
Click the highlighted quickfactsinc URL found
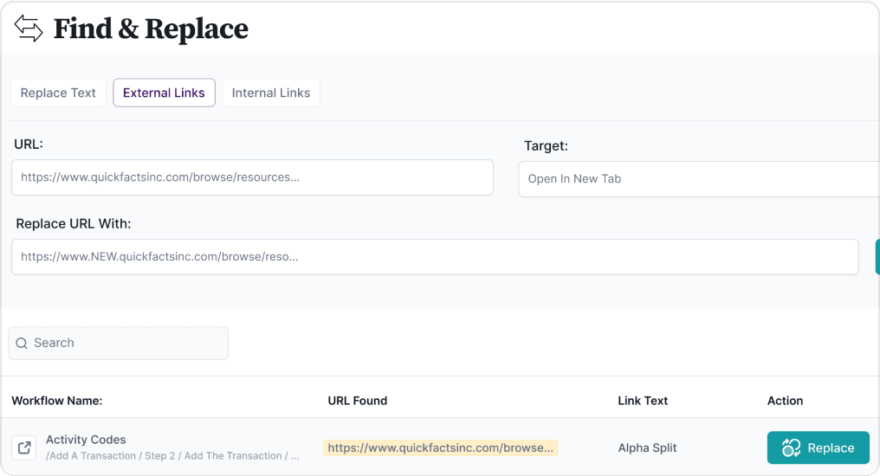pos(440,447)
